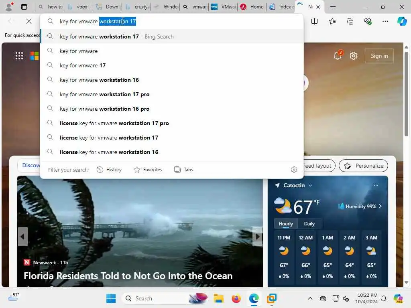The width and height of the screenshot is (411, 308).
Task: Open the Personalize button
Action: pos(363,166)
